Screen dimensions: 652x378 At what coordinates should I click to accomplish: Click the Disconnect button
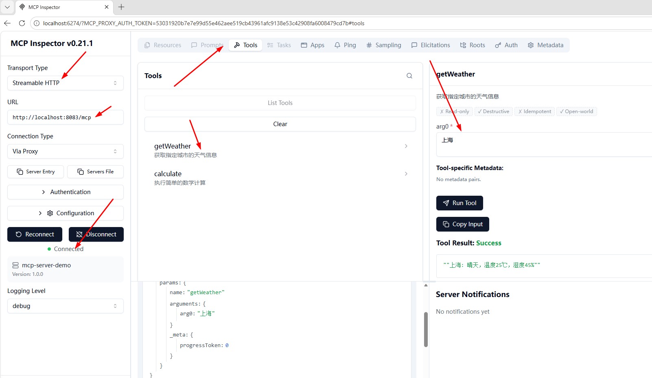tap(96, 234)
